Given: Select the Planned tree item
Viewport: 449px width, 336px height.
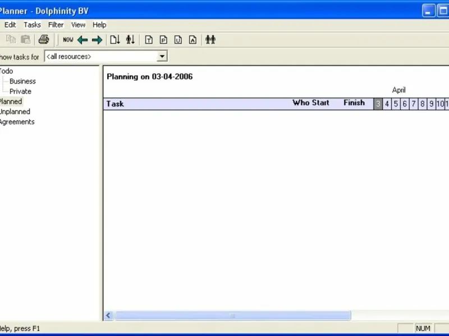Looking at the screenshot, I should (x=11, y=101).
